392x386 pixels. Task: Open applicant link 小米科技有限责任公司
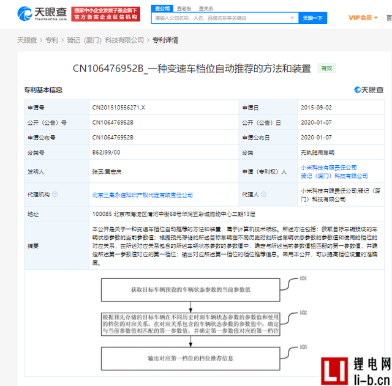coord(328,168)
